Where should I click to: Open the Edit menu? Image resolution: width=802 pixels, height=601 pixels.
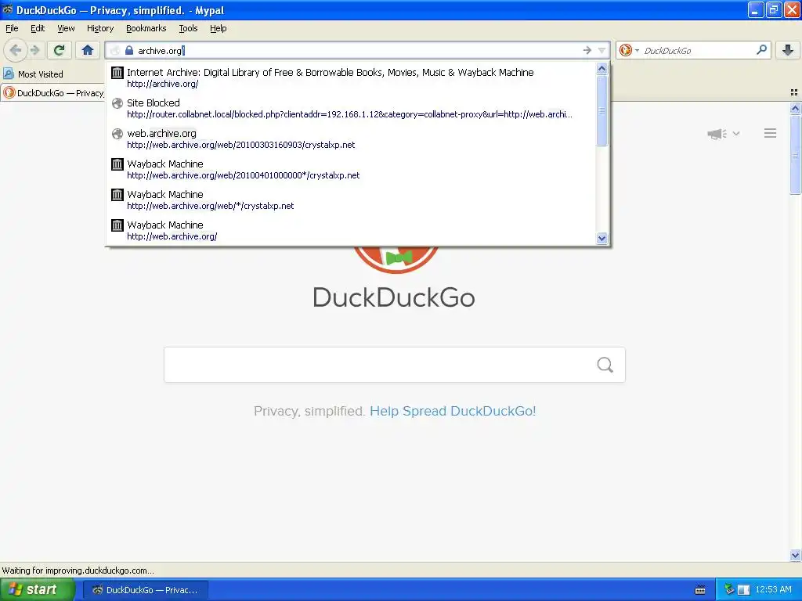coord(38,28)
